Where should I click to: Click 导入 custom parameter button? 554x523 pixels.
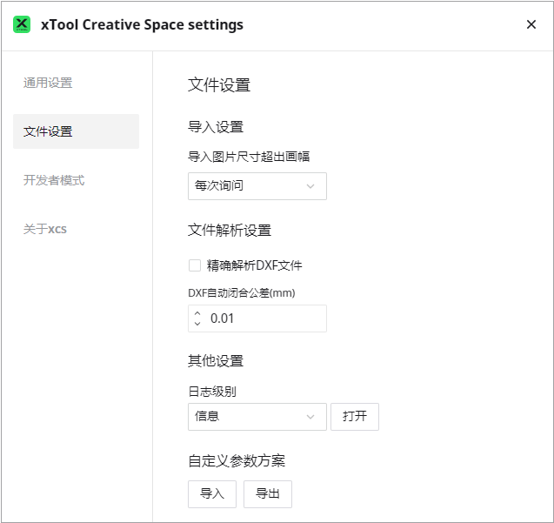coord(212,494)
